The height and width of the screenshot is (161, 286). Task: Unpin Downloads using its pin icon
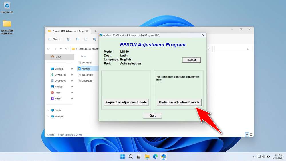(x=72, y=75)
